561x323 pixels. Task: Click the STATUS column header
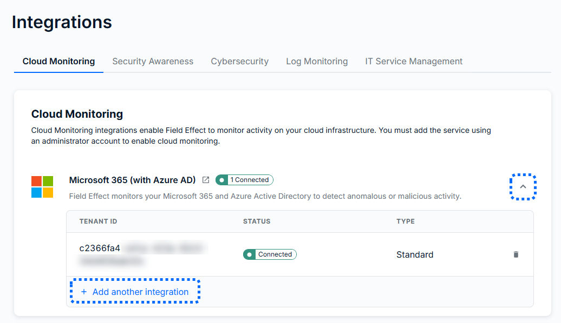point(257,221)
